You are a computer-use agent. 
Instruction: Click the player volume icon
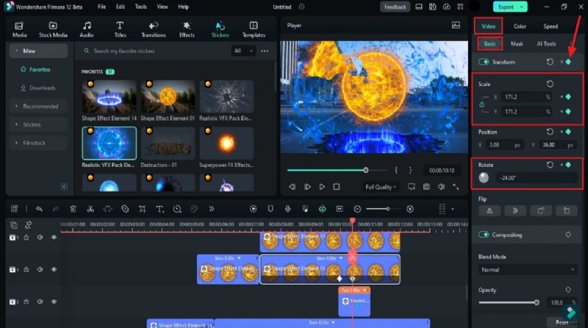pyautogui.click(x=442, y=187)
